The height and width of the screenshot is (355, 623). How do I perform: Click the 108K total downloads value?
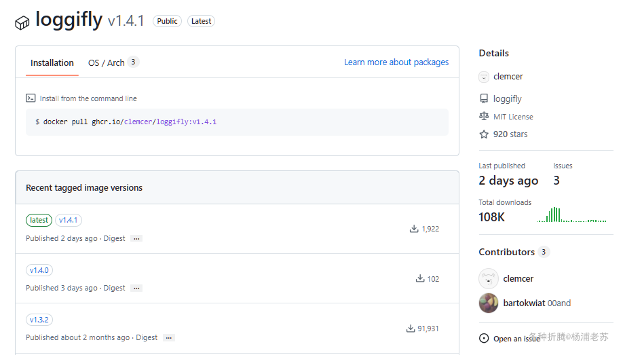coord(491,217)
